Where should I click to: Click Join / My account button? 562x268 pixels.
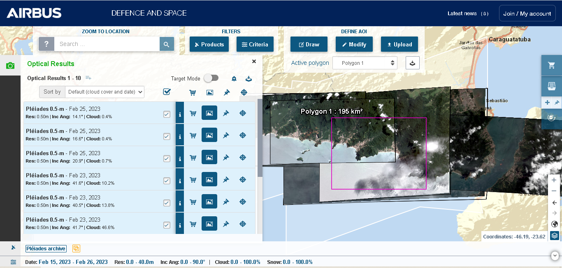tap(527, 14)
